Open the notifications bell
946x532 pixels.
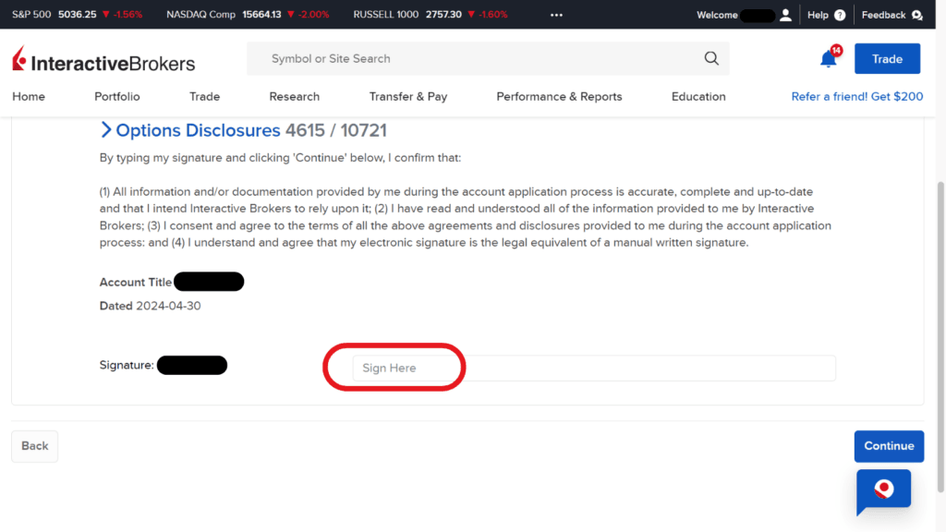tap(829, 59)
